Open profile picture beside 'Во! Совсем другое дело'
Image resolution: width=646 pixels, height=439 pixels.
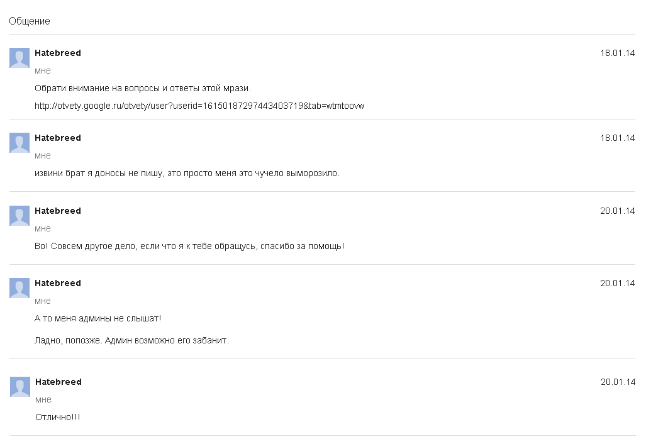(x=19, y=216)
